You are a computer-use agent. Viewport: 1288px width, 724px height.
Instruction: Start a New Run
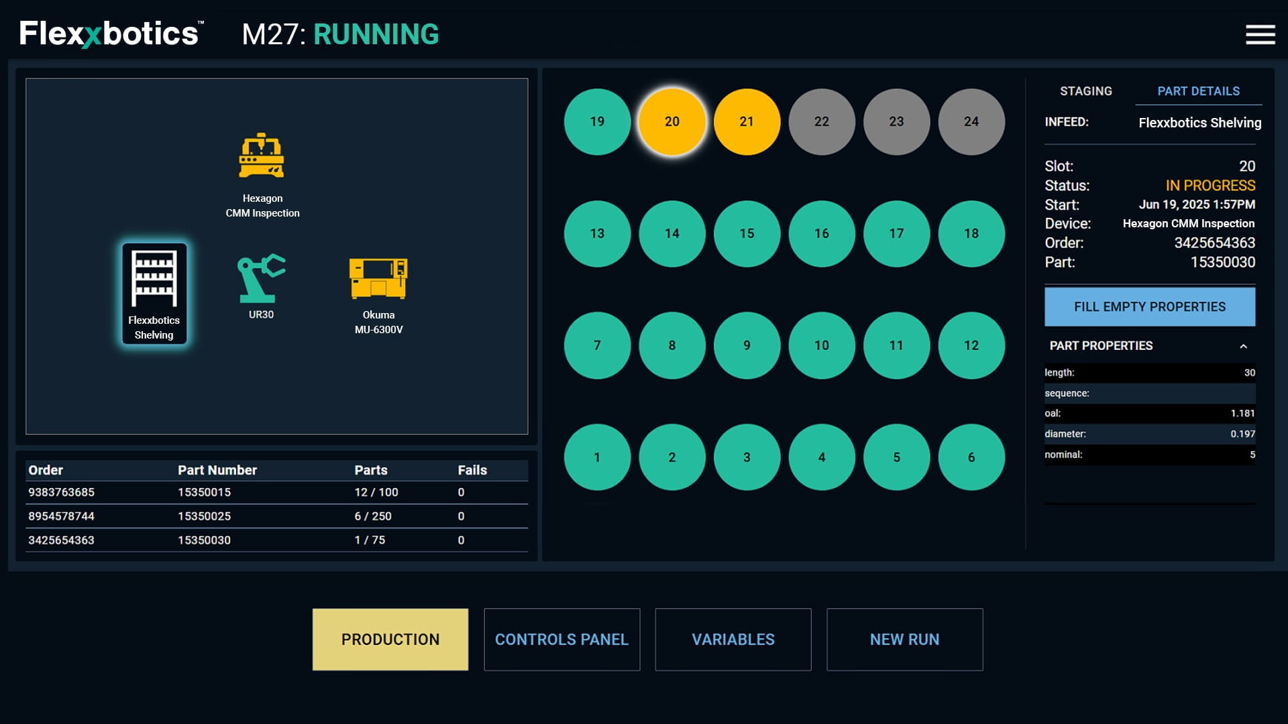click(x=904, y=640)
